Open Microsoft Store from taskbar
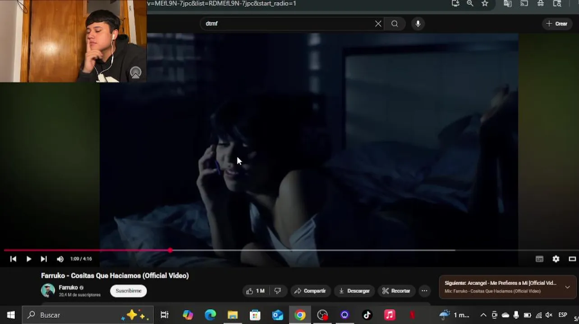The width and height of the screenshot is (579, 324). coord(255,315)
